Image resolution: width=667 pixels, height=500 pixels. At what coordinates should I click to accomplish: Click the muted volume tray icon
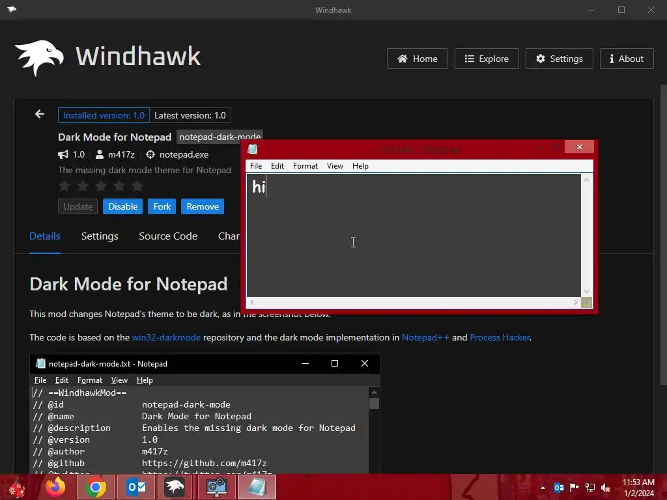pos(606,488)
